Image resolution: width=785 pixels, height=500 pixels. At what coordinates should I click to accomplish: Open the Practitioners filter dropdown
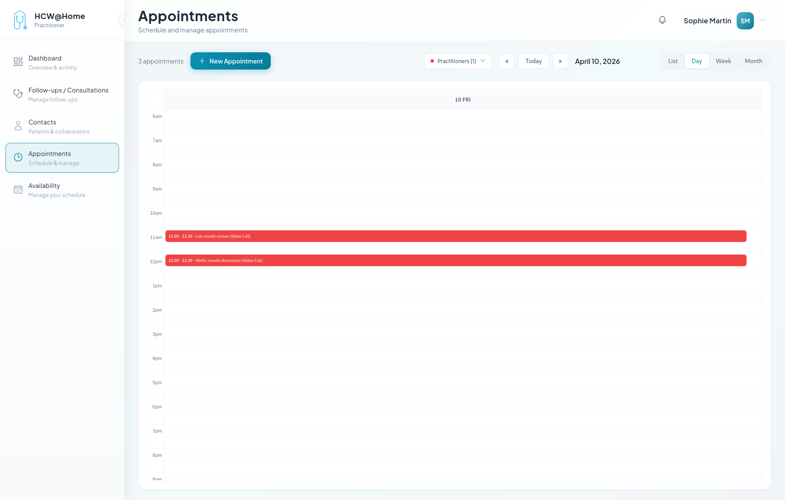pyautogui.click(x=458, y=61)
